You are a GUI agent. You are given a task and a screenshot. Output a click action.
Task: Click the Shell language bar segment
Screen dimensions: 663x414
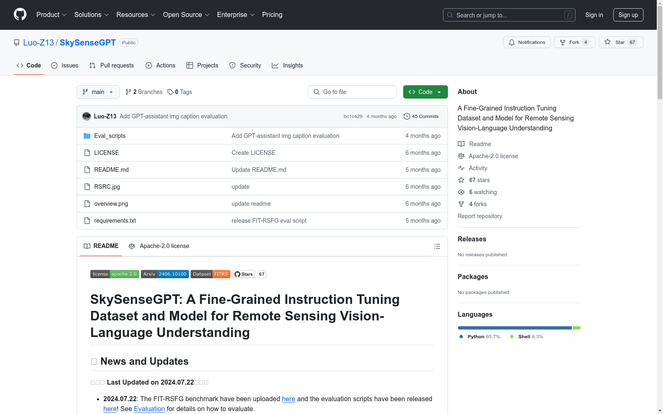[576, 328]
